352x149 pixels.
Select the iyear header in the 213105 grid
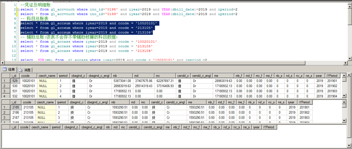(292, 102)
